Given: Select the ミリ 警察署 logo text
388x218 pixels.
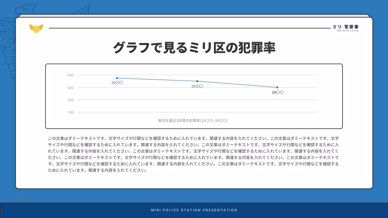Looking at the screenshot, I should 346,27.
